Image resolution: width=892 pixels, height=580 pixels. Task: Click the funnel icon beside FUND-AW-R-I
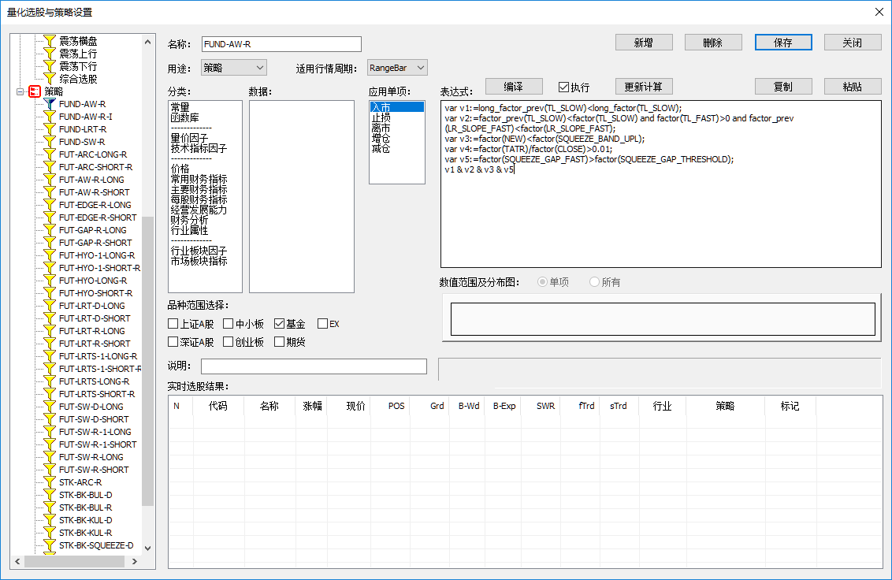coord(50,117)
